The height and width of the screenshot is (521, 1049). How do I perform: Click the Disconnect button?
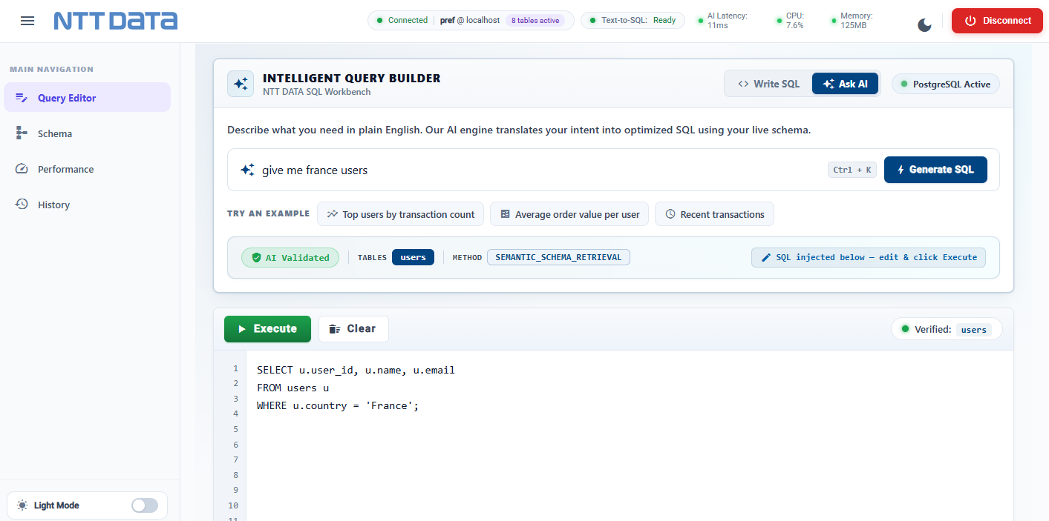pyautogui.click(x=997, y=21)
